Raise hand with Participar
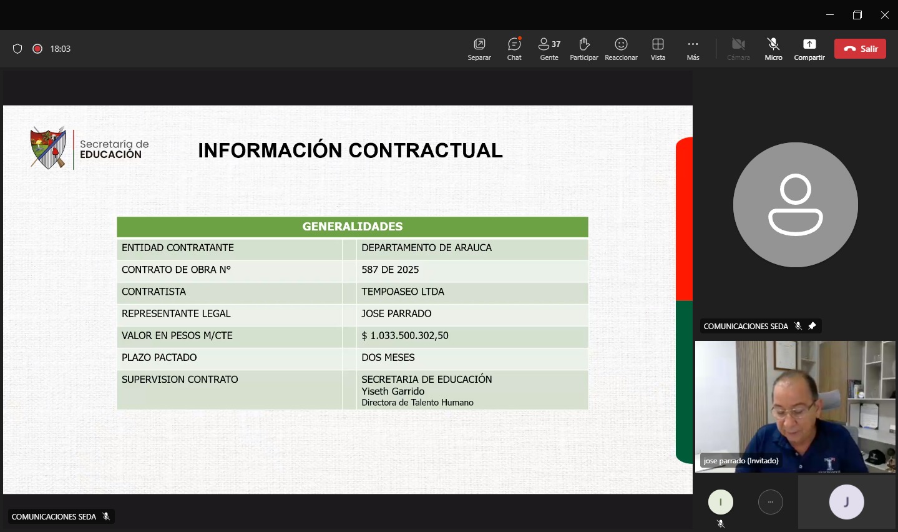Screen dimensions: 898x532 pyautogui.click(x=584, y=49)
